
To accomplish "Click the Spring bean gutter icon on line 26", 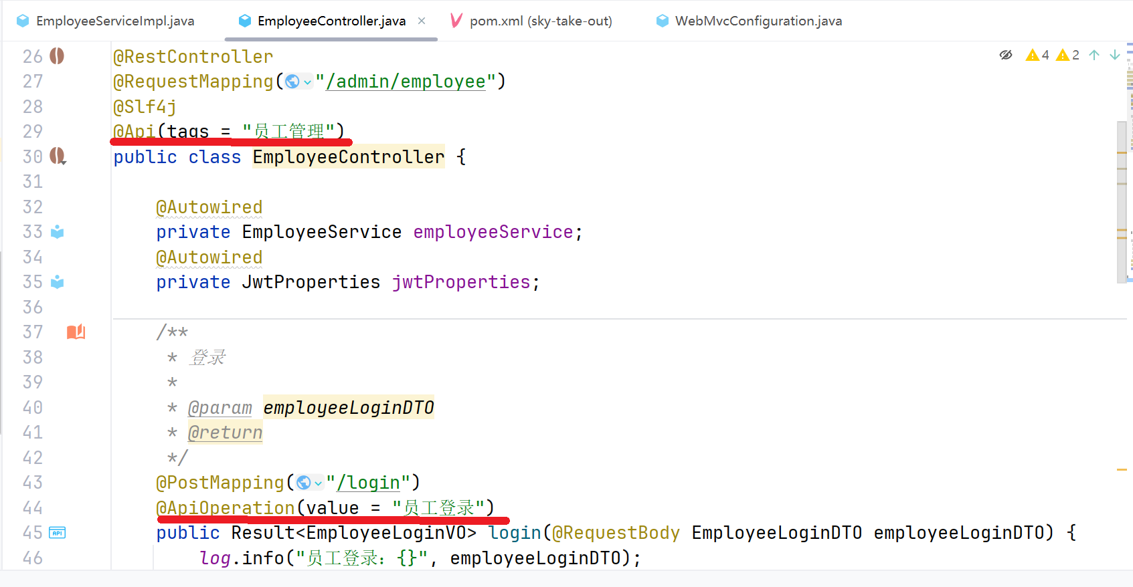I will 57,56.
